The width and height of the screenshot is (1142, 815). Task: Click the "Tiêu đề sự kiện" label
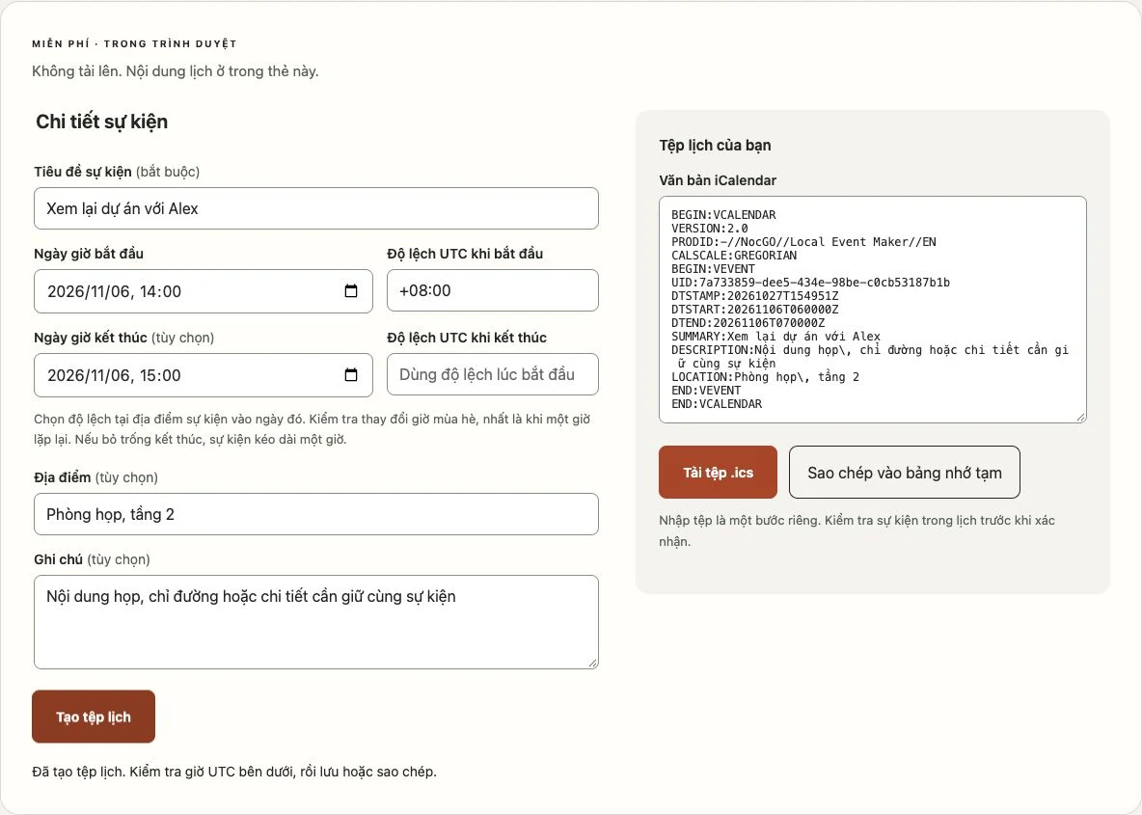(83, 172)
